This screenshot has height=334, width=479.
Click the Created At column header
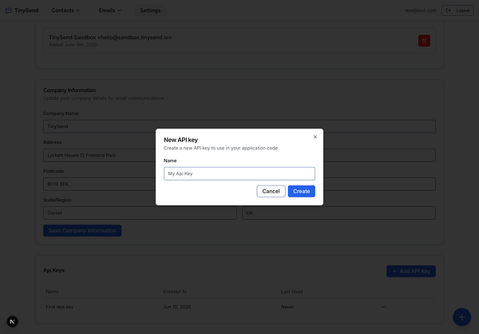[x=175, y=292]
